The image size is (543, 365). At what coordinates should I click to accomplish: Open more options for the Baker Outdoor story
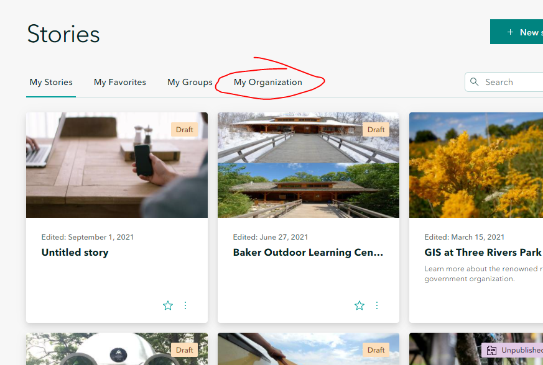[377, 305]
